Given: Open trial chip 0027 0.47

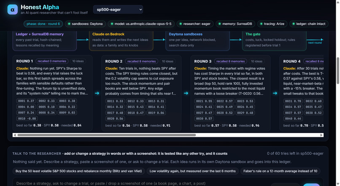Looking at the screenshot, I should tap(204, 113).
